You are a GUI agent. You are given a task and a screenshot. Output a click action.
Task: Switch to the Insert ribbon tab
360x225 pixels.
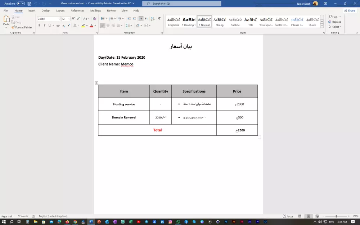pos(32,10)
